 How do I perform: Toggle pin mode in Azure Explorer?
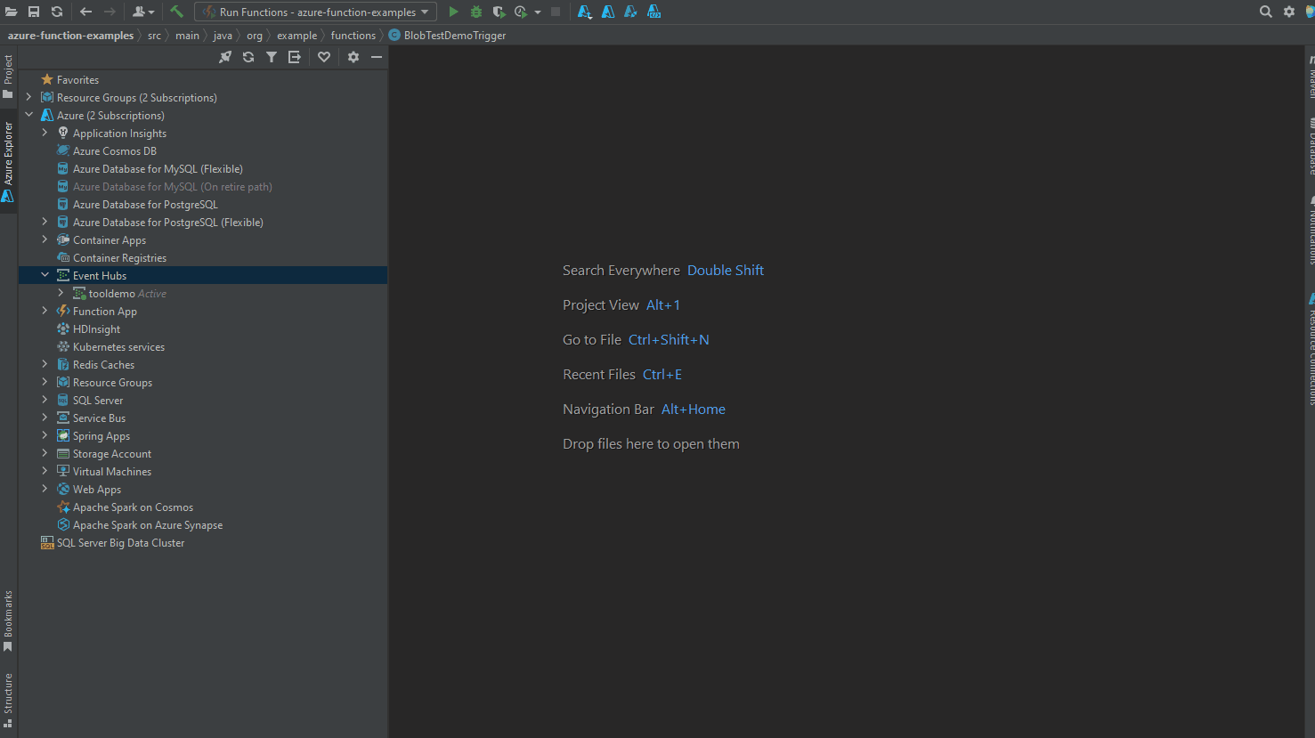[225, 56]
